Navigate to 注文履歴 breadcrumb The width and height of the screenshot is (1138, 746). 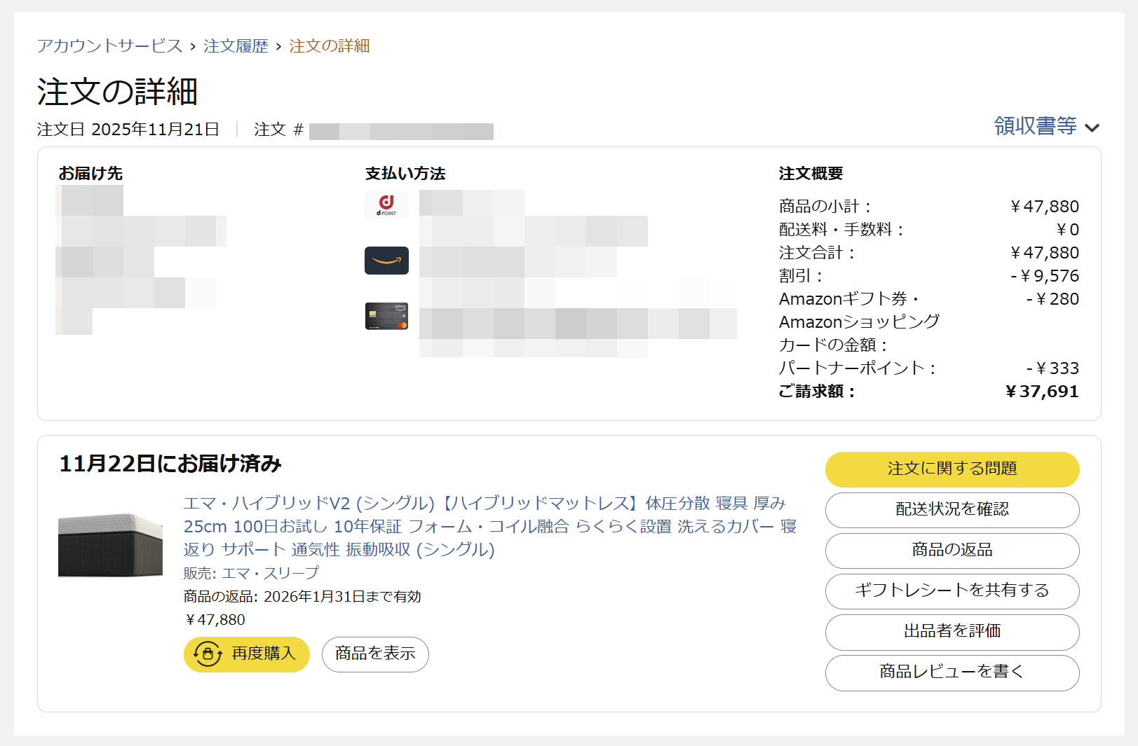236,46
